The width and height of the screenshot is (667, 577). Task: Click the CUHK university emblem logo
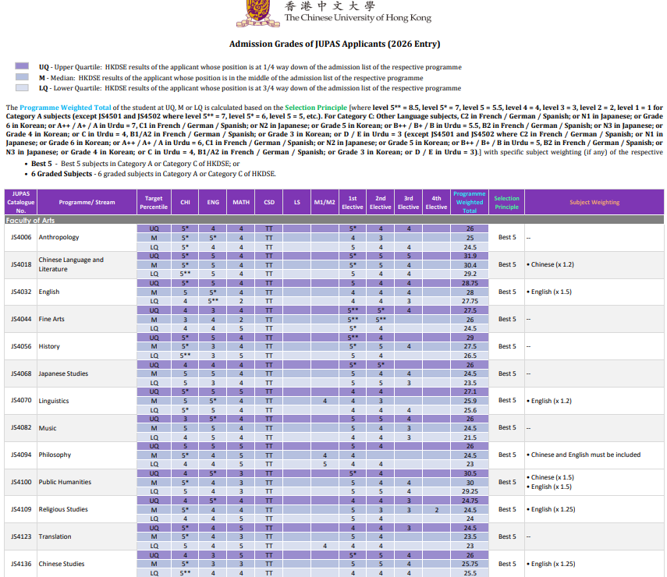[x=258, y=13]
